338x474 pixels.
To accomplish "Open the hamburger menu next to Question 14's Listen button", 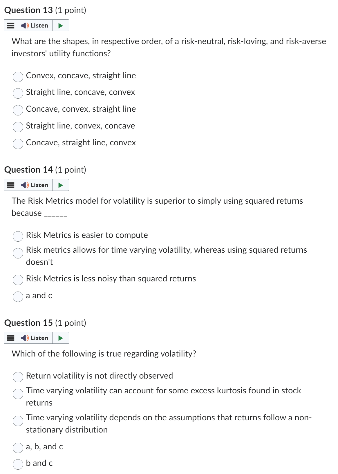I will (x=10, y=185).
